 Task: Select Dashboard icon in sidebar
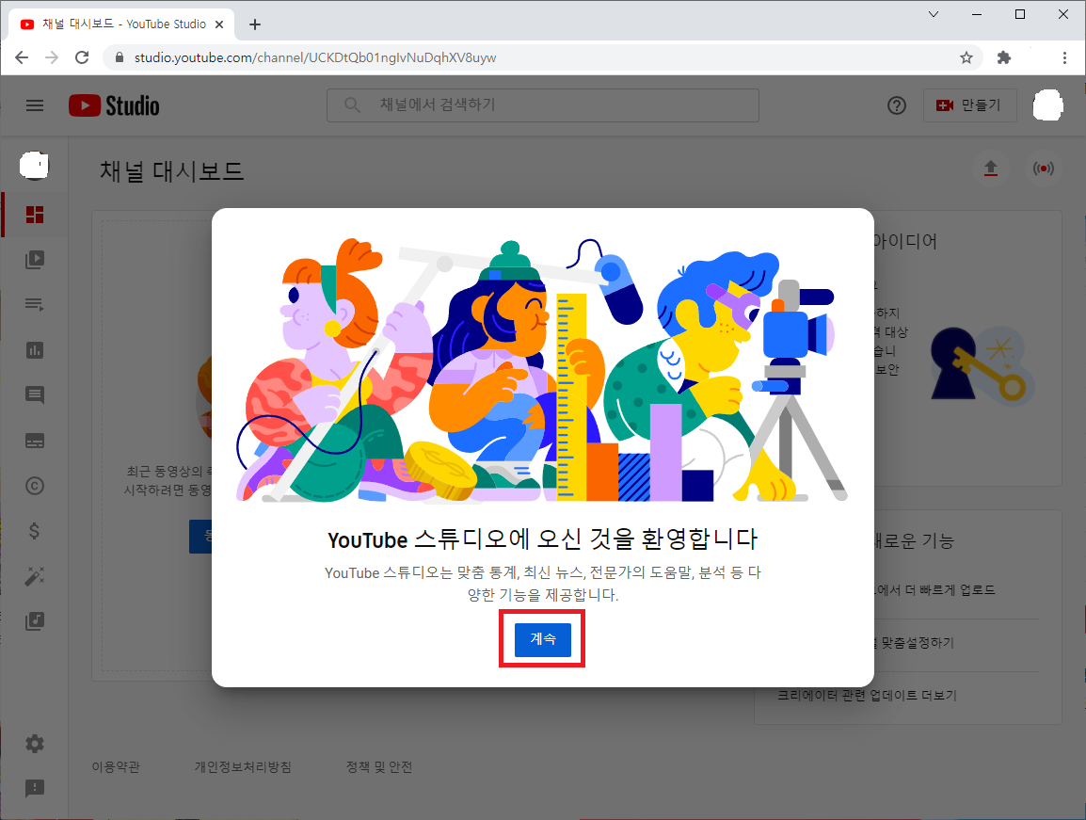pos(35,215)
